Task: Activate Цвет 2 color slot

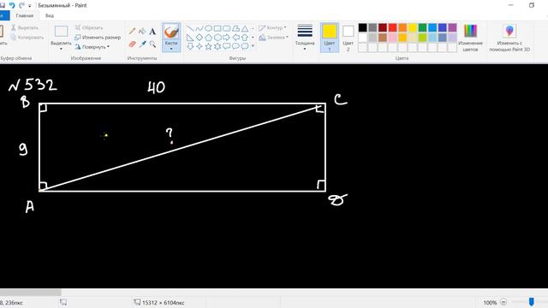Action: pos(348,38)
